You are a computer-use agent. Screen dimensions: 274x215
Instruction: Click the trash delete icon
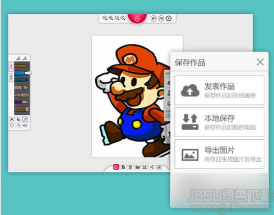pos(130,167)
